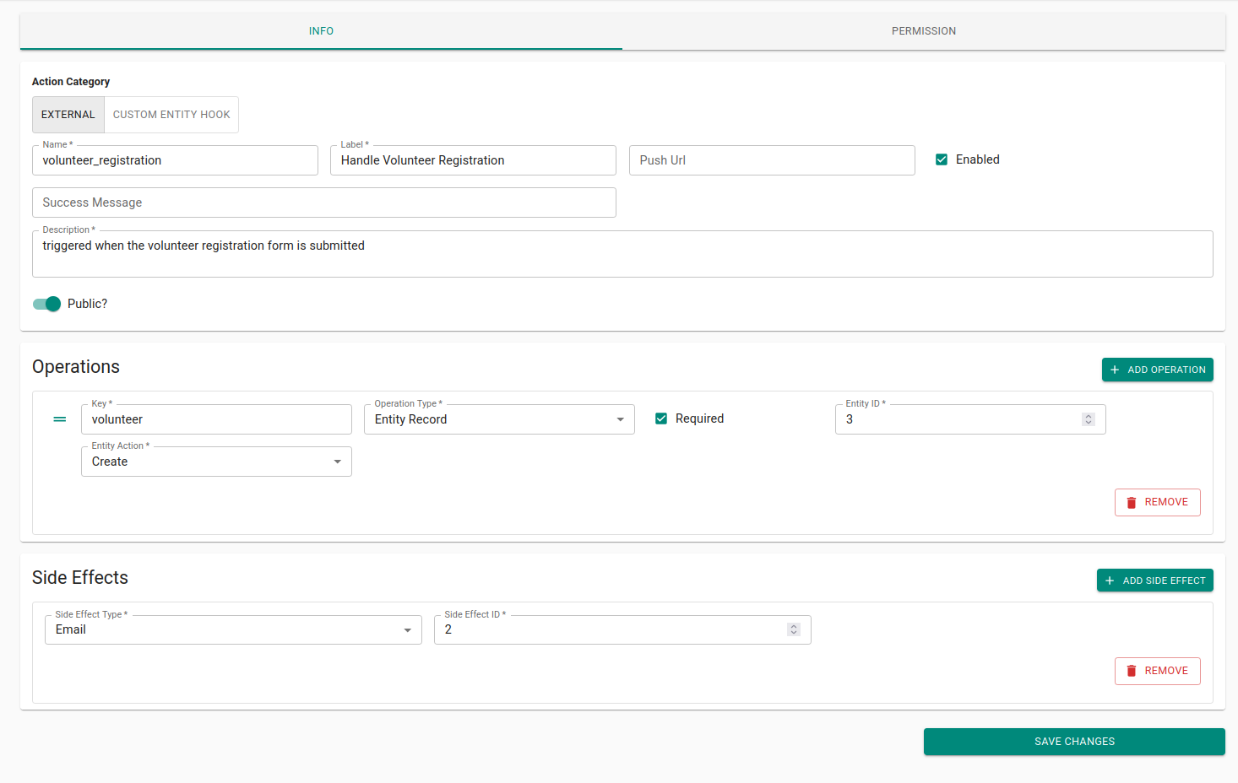Click SAVE CHANGES button

tap(1074, 742)
